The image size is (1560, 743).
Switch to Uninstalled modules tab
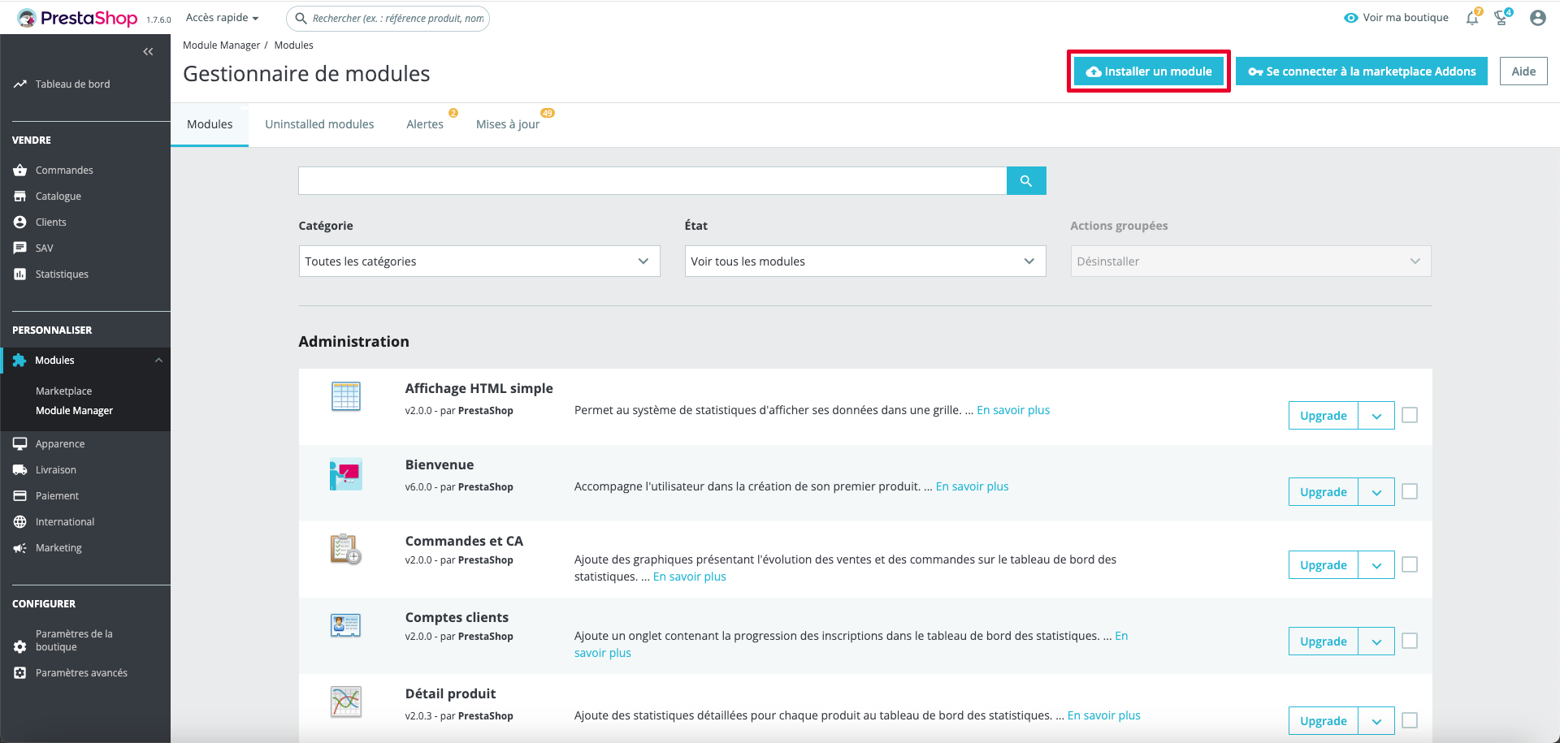(x=319, y=124)
